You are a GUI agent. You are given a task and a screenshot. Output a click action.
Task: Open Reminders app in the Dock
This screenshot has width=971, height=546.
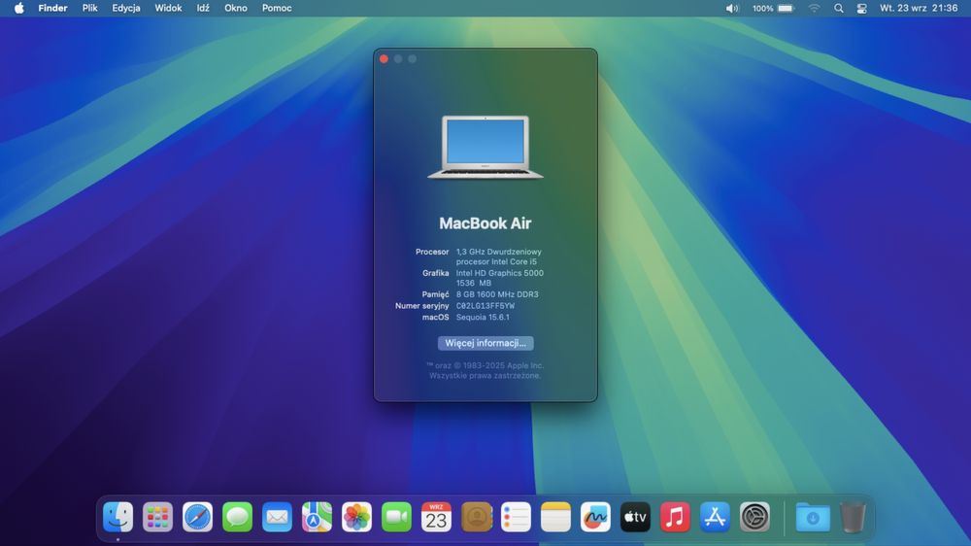coord(516,517)
